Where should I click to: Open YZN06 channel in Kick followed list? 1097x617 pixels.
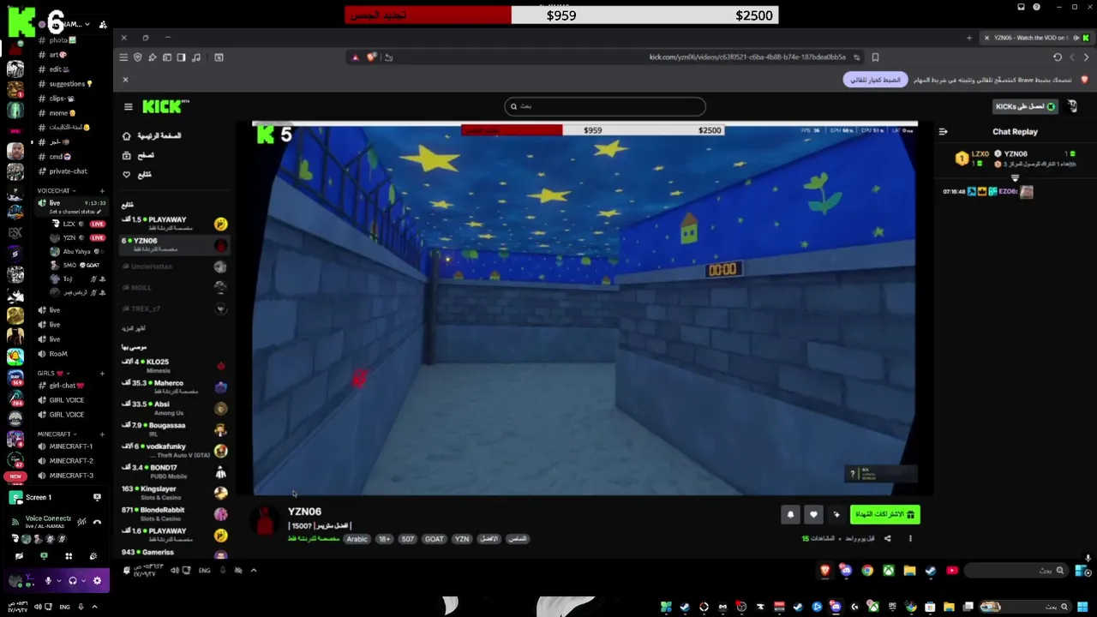tap(174, 245)
